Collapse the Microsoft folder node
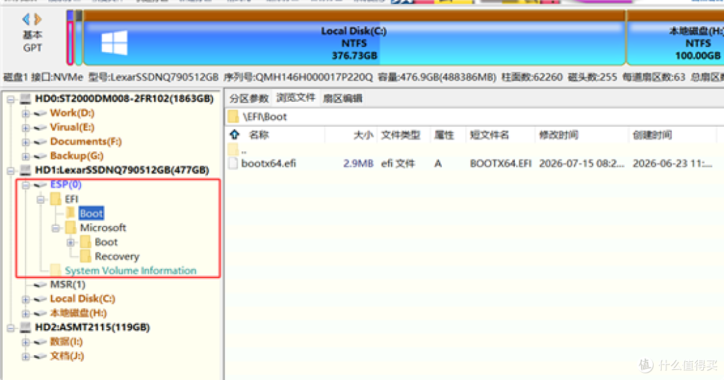The image size is (724, 380). (56, 228)
